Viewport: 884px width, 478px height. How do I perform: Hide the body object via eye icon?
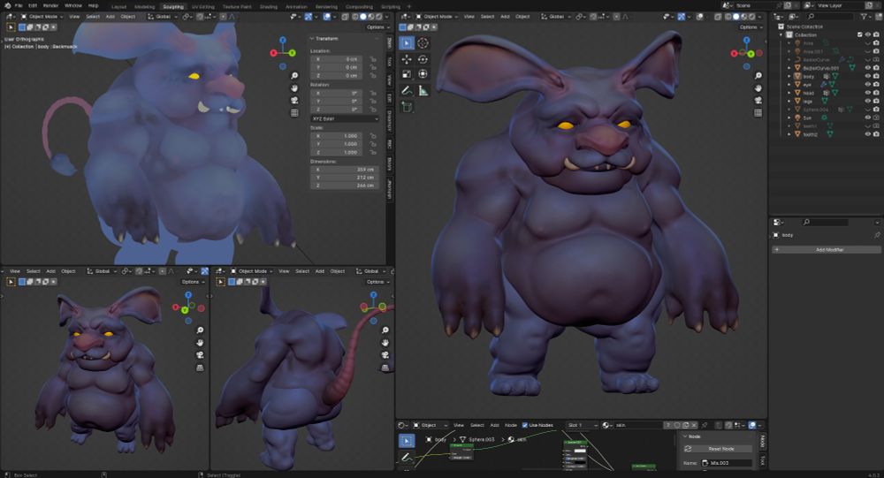coord(868,76)
